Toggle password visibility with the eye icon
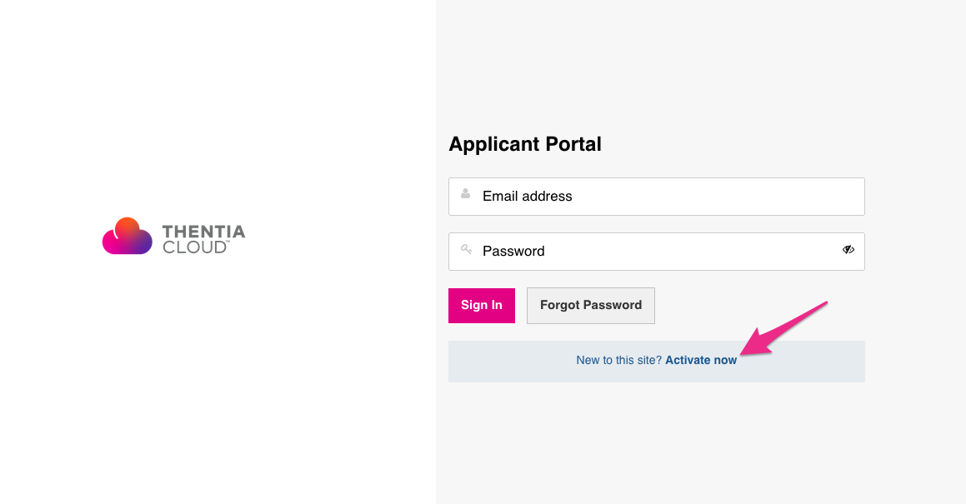Screen dimensions: 966x504 pyautogui.click(x=848, y=250)
